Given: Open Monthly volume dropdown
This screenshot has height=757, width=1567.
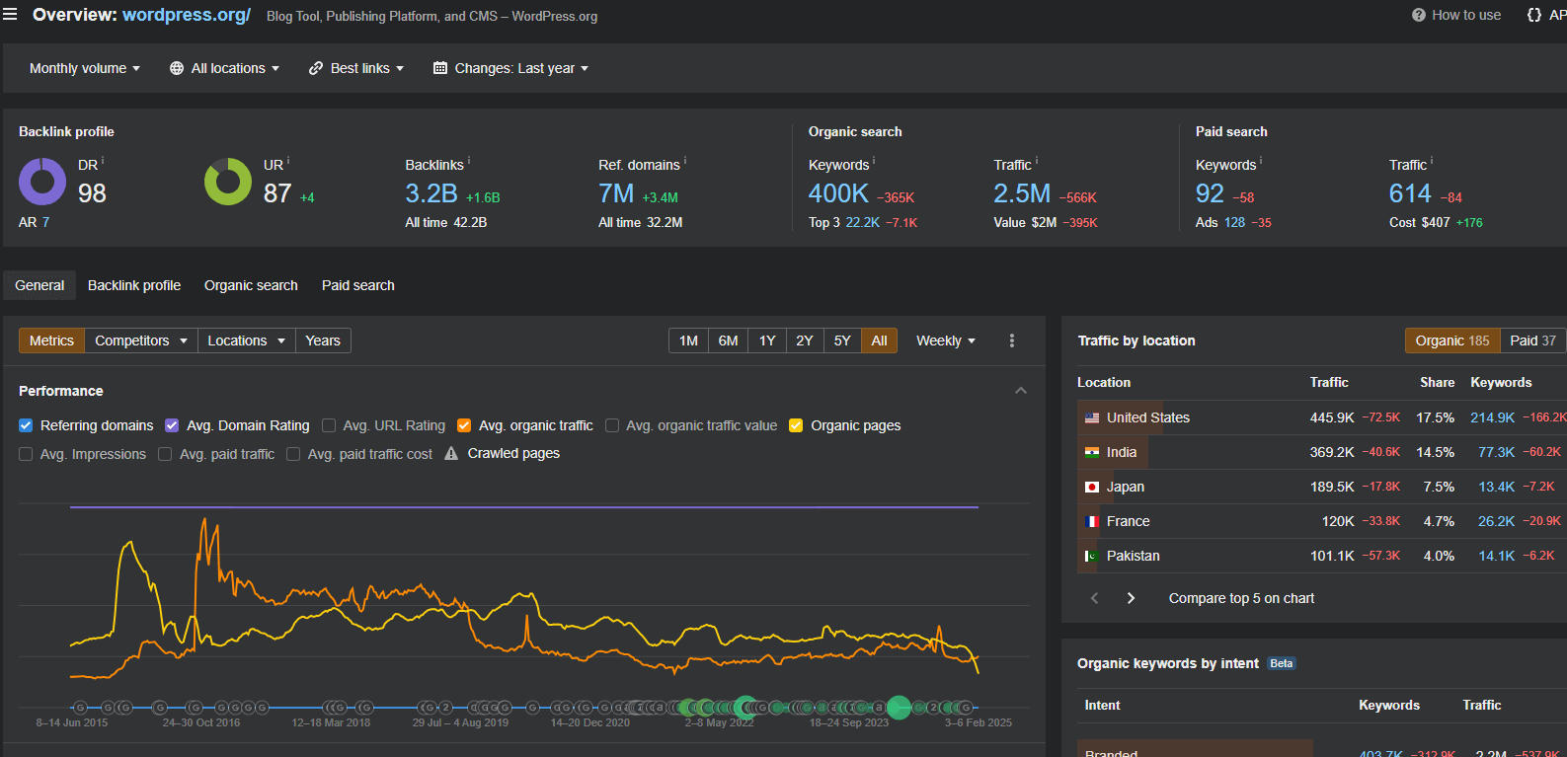Looking at the screenshot, I should tap(85, 68).
